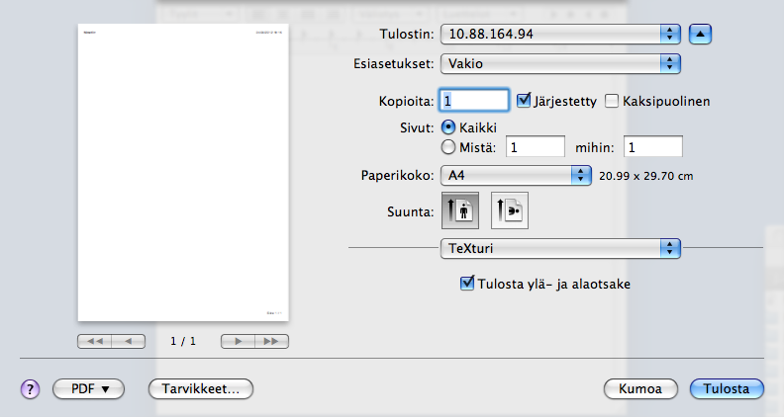Uncheck Tulosta ylä- ja alaotsake
The width and height of the screenshot is (784, 417).
click(x=468, y=284)
